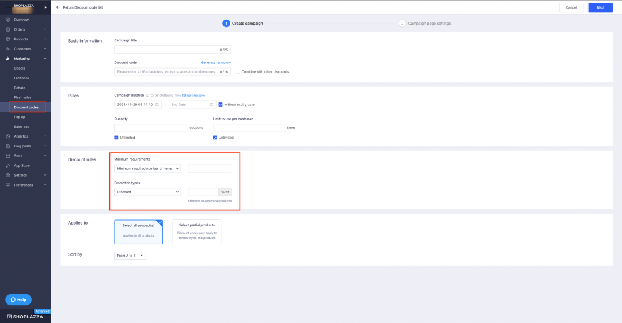Open the From A to Z sort dropdown

point(130,256)
